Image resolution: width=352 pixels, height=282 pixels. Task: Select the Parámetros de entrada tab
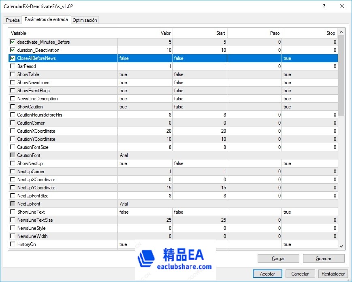46,19
